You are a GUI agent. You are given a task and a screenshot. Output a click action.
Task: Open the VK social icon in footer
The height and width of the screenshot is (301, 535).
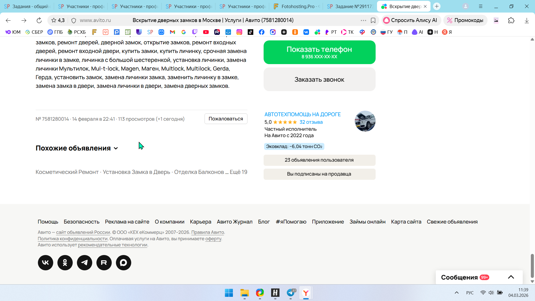tap(45, 263)
